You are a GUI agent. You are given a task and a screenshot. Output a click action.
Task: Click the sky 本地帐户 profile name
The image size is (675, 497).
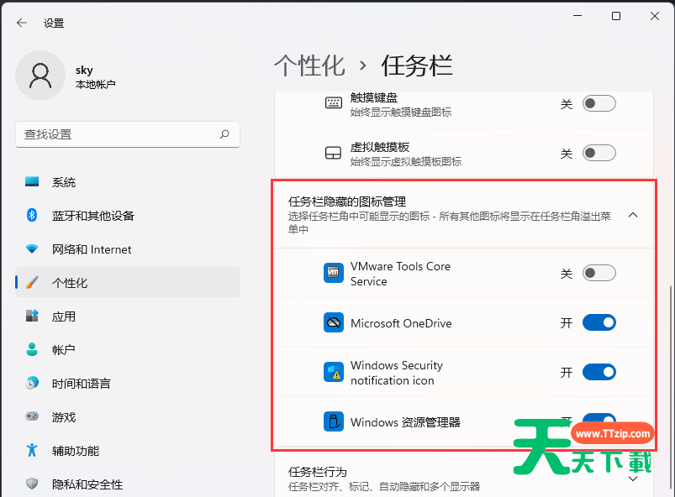95,77
